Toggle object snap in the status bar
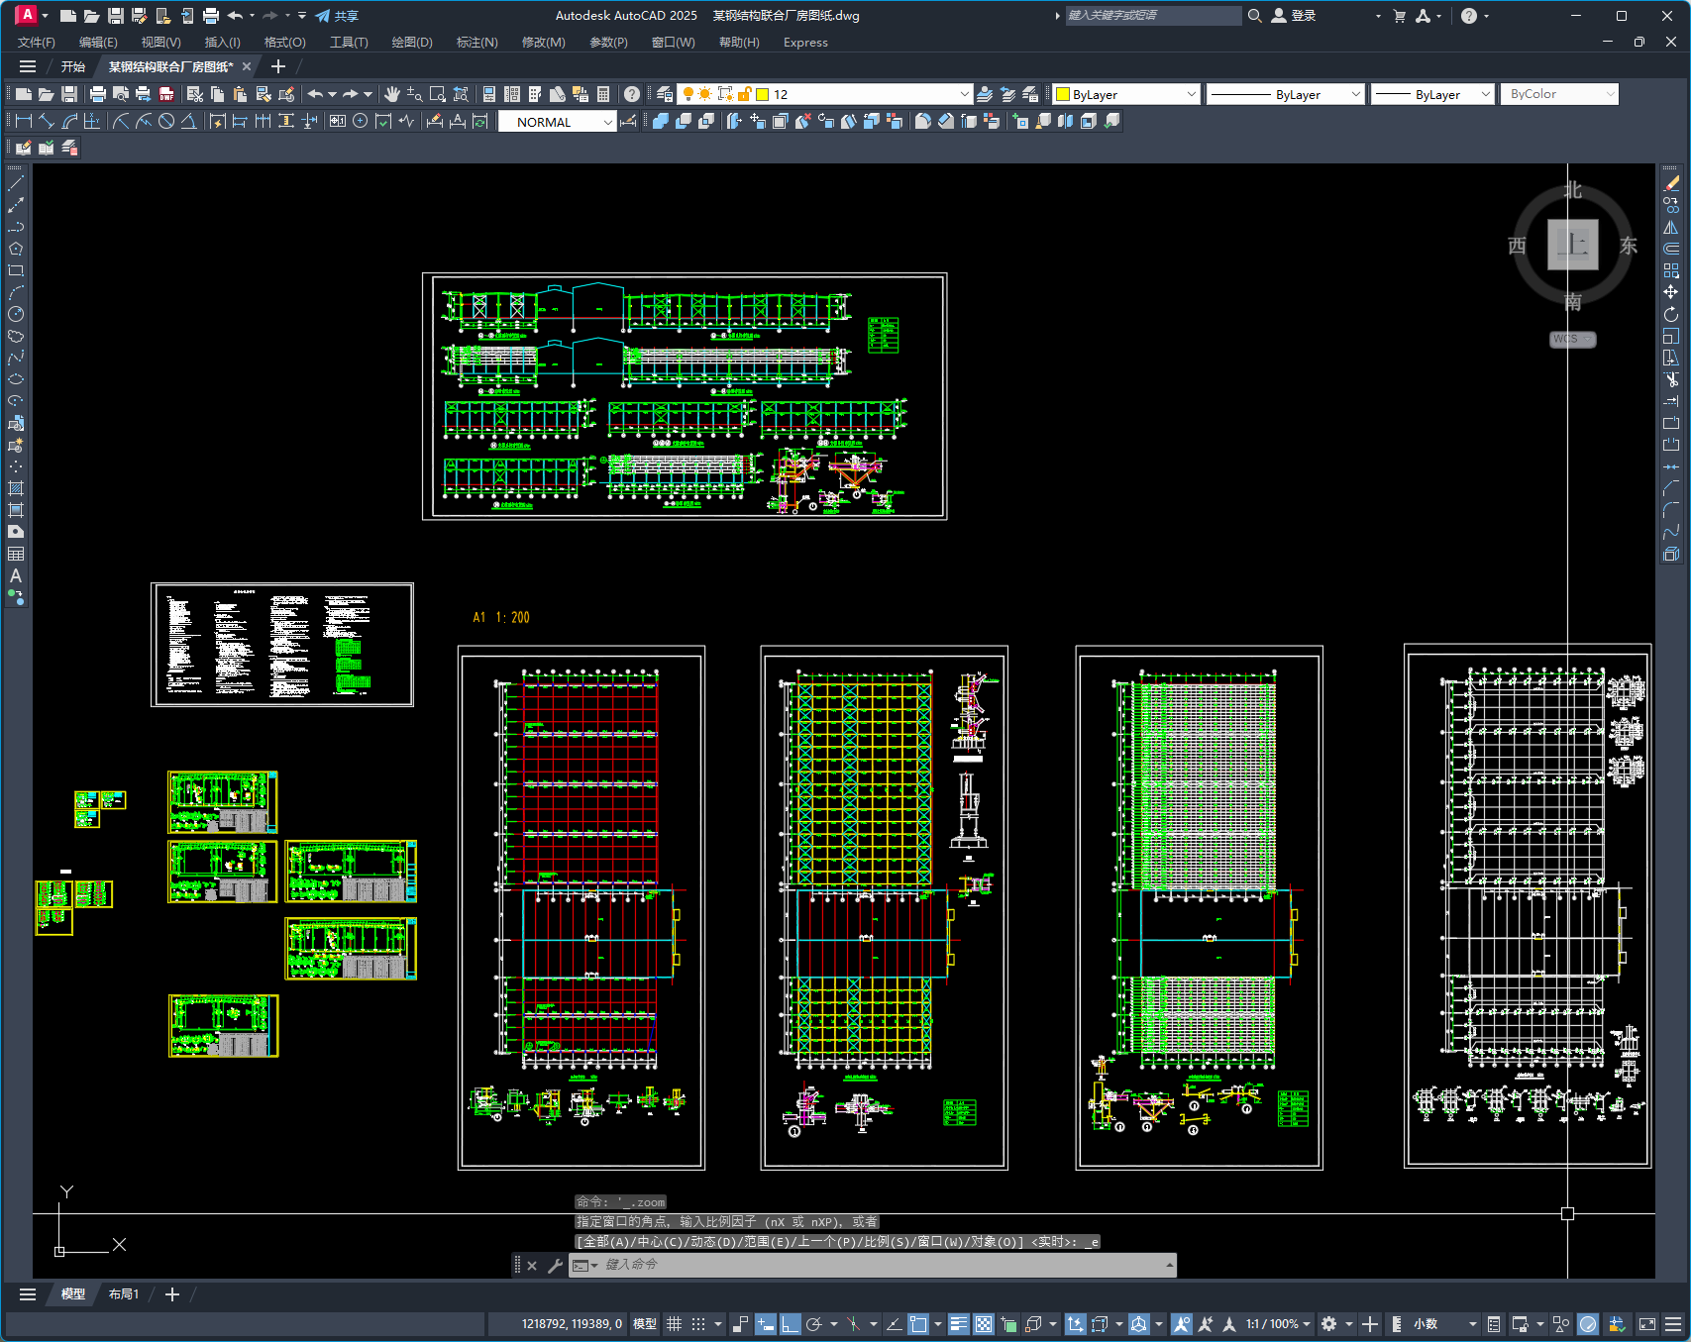The height and width of the screenshot is (1342, 1691). click(918, 1324)
